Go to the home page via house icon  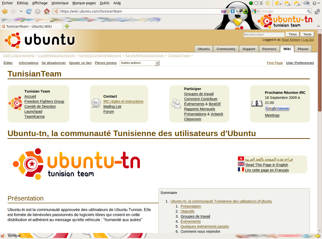click(x=47, y=11)
